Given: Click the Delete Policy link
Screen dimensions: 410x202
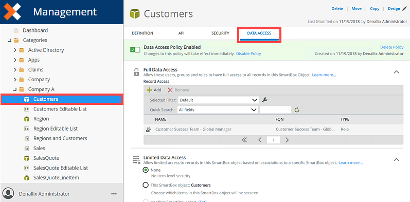Looking at the screenshot, I should [391, 47].
